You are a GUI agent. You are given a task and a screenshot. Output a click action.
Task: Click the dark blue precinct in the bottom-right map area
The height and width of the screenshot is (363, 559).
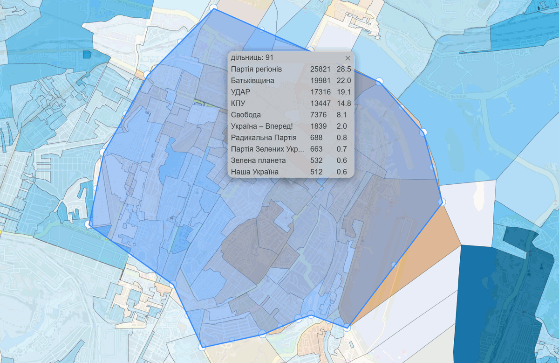[484, 303]
